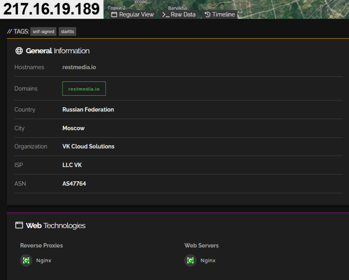Viewport: 349px width, 280px height.
Task: Click the VK Cloud Solutions organization value
Action: tap(88, 146)
